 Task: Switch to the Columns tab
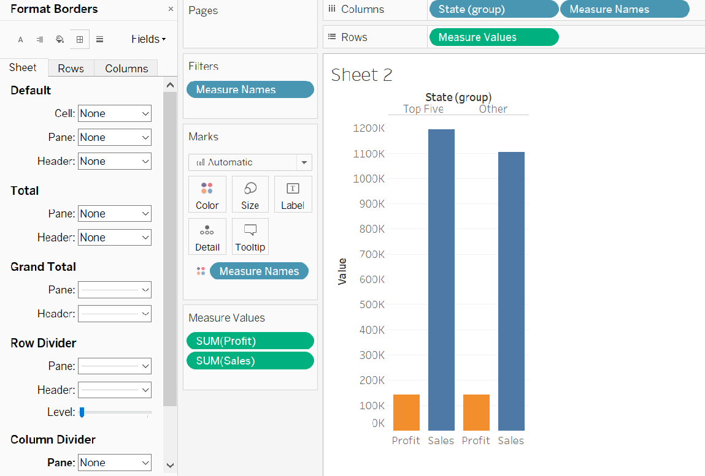click(126, 68)
